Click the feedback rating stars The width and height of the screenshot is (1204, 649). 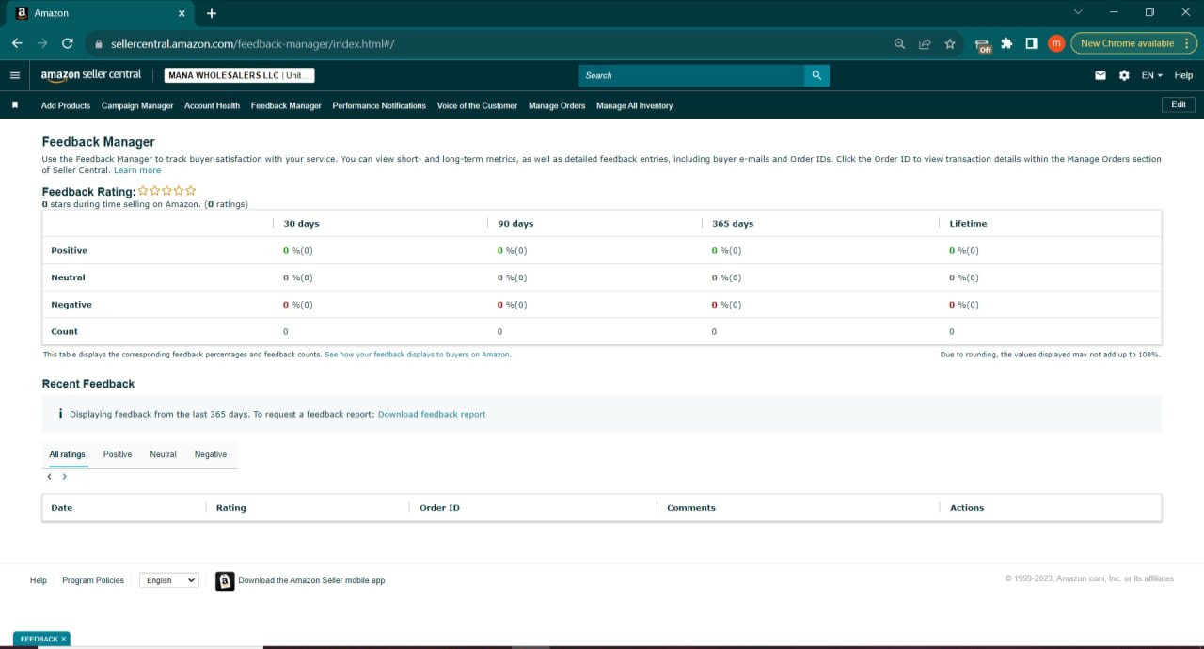pos(167,191)
